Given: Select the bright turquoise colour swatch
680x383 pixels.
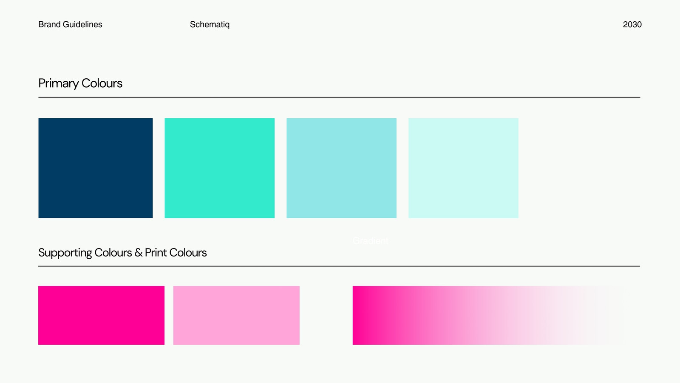Looking at the screenshot, I should coord(219,168).
